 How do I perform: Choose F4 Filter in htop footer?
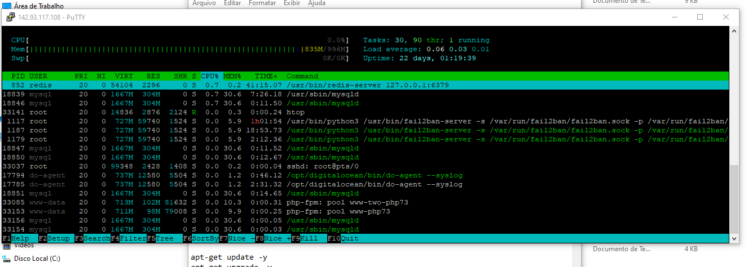[x=129, y=238]
